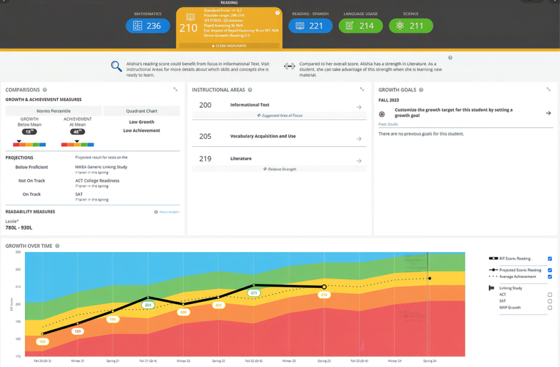The image size is (560, 367).
Task: Open the Literature instructional area arrow
Action: tap(359, 161)
